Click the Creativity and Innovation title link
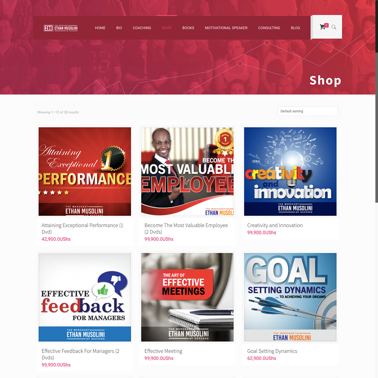The height and width of the screenshot is (378, 378). (x=275, y=225)
